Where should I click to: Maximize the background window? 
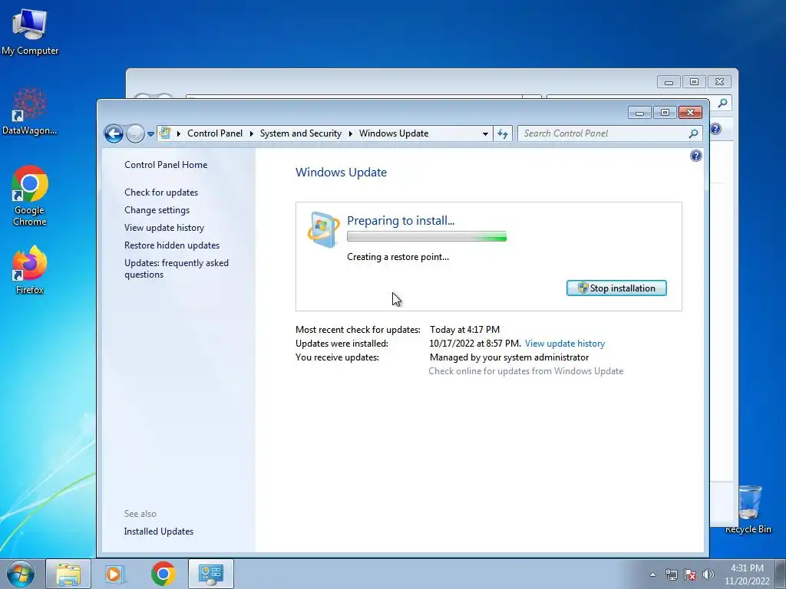694,81
